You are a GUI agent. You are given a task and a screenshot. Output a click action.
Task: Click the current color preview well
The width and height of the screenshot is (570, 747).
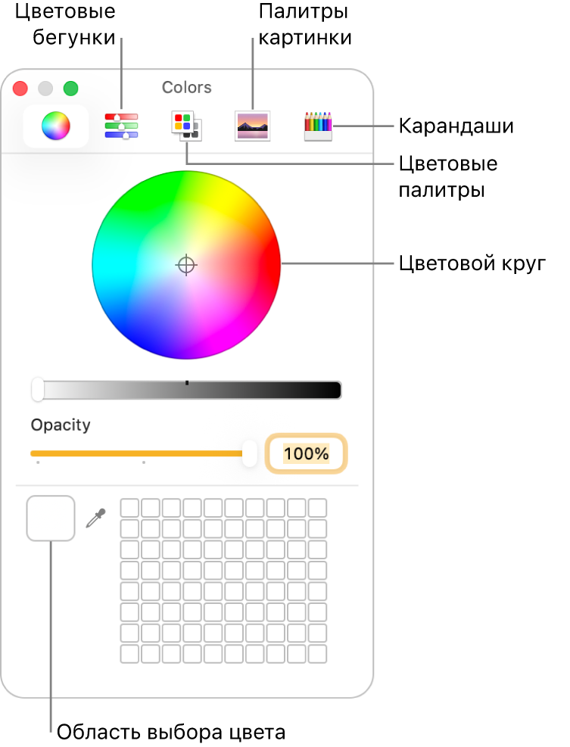coord(51,518)
